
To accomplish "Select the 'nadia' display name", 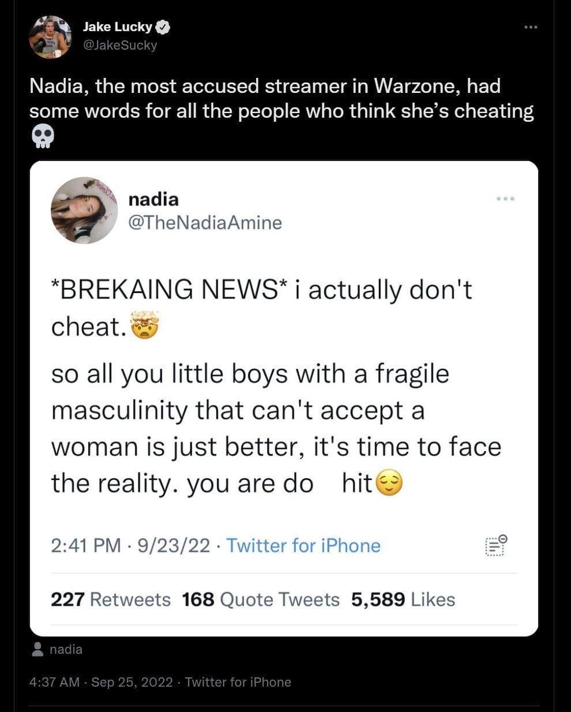I will click(153, 199).
